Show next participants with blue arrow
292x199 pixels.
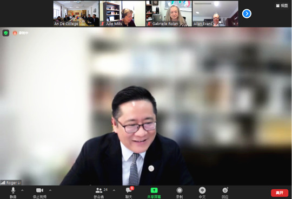pyautogui.click(x=247, y=13)
